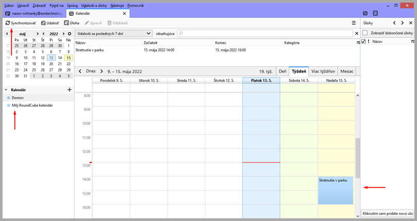The image size is (417, 221).
Task: Create a new event with Udalosť button
Action: (50, 23)
